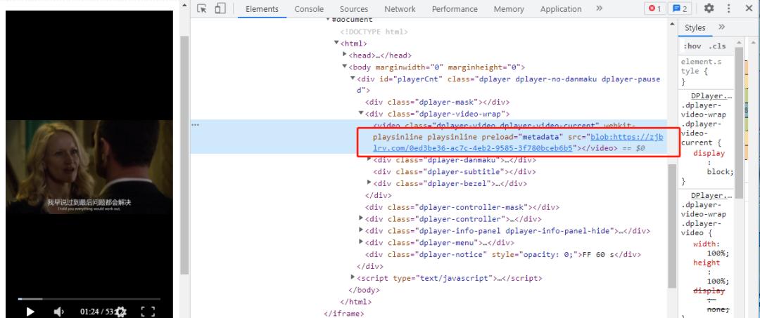Seek on the video progress bar
The width and height of the screenshot is (760, 318).
pyautogui.click(x=89, y=299)
